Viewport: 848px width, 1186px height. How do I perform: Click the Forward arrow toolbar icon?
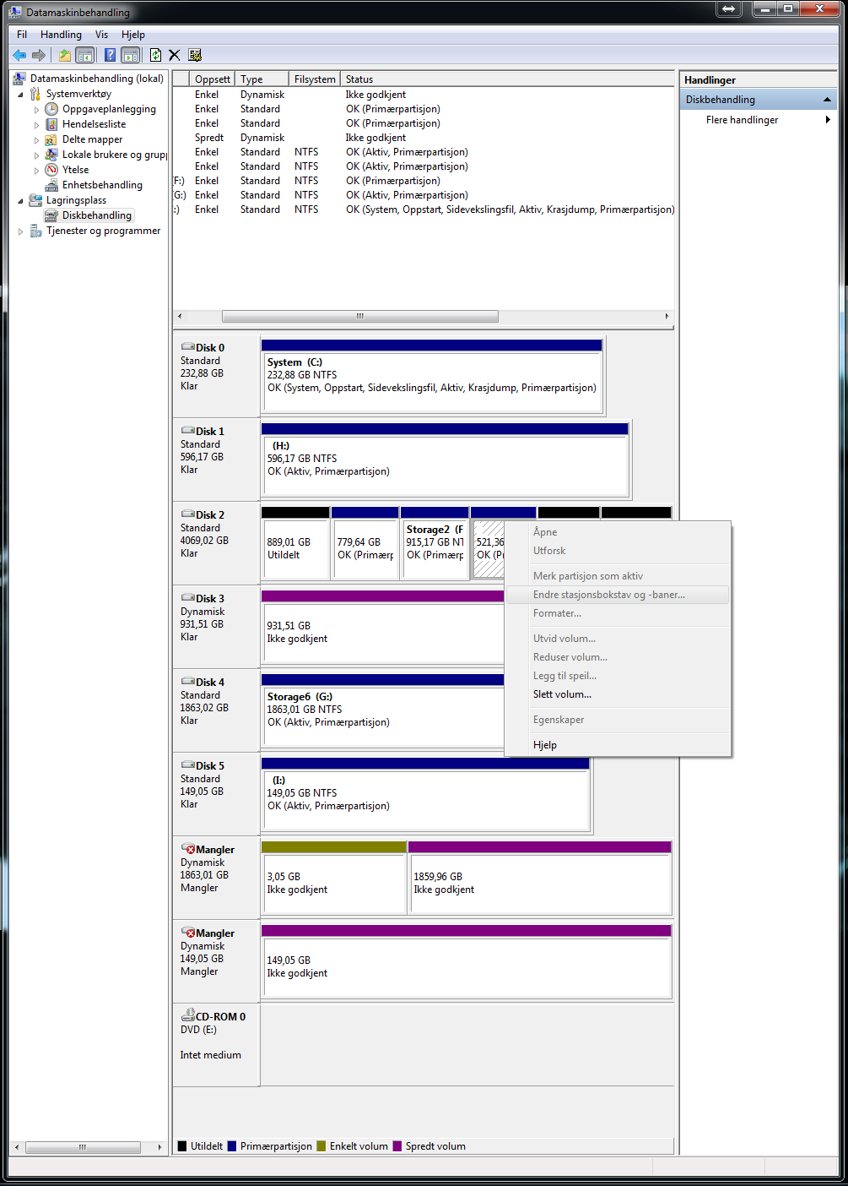39,55
